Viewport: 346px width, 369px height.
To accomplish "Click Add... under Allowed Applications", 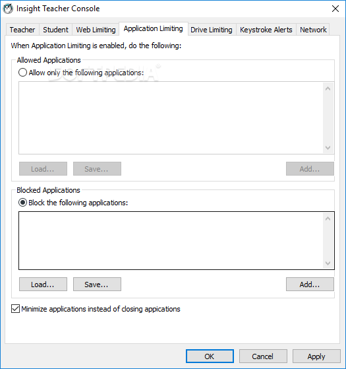I will pyautogui.click(x=310, y=169).
